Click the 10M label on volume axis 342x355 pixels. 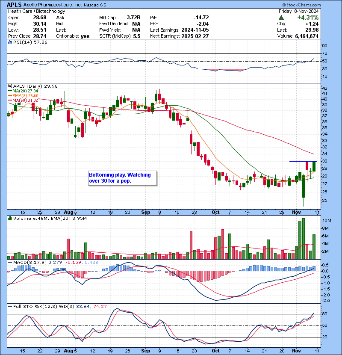point(327,221)
